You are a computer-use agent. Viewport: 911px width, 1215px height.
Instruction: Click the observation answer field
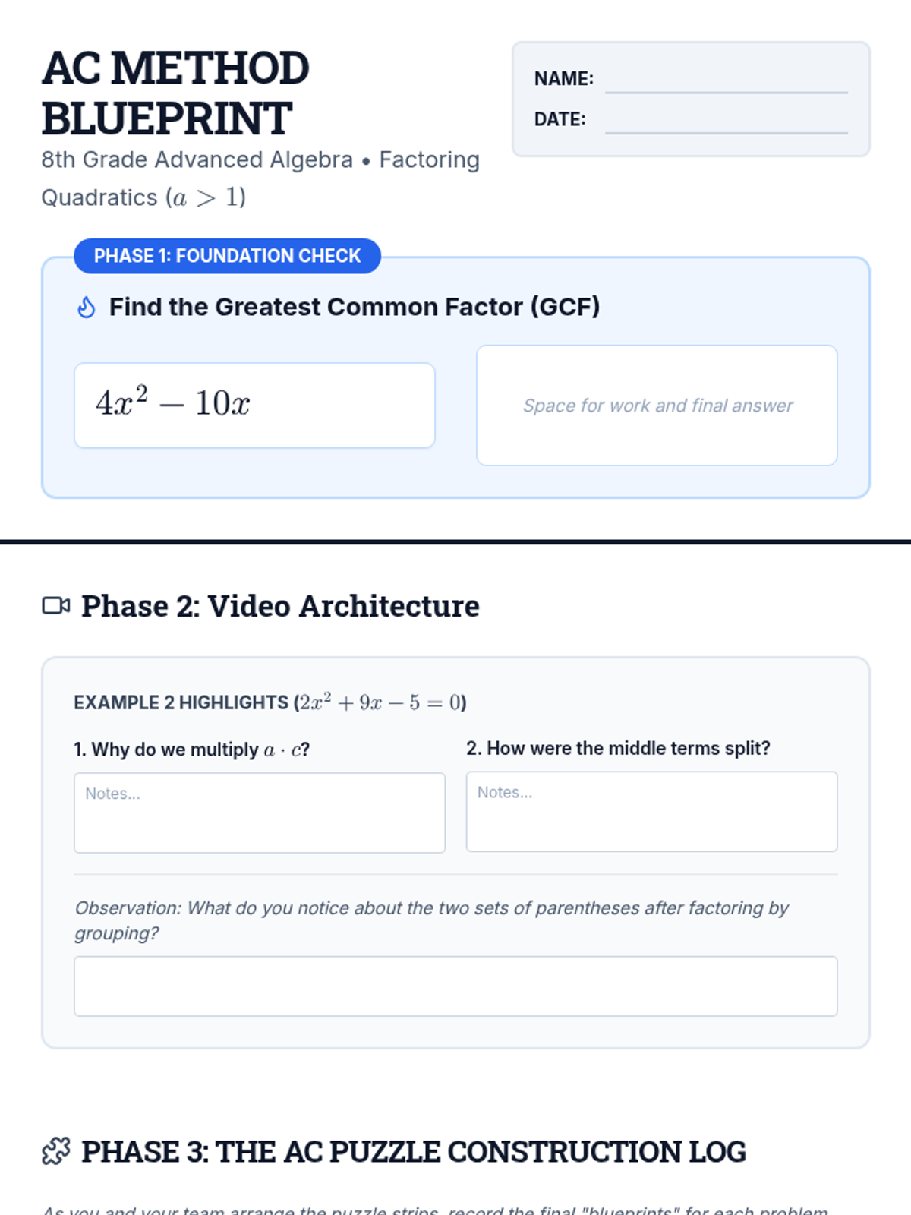pos(455,986)
